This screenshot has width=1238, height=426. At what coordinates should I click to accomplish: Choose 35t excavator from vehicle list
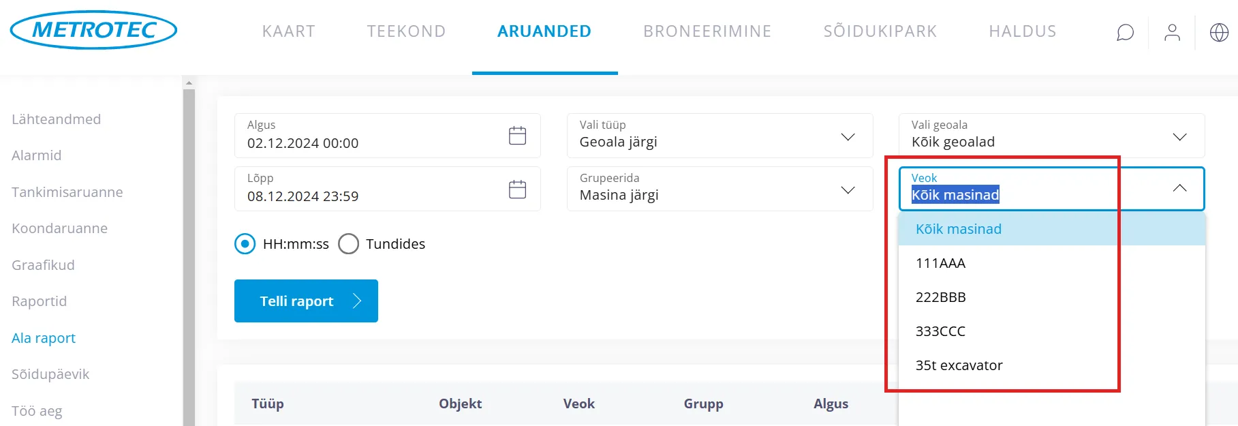959,365
